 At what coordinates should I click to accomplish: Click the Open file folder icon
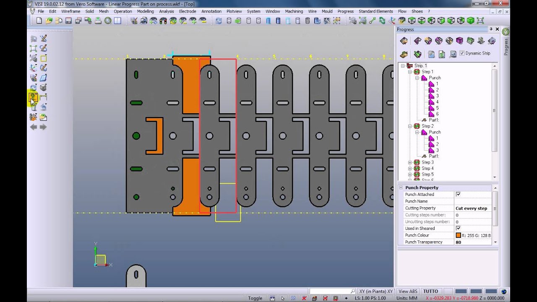point(49,21)
